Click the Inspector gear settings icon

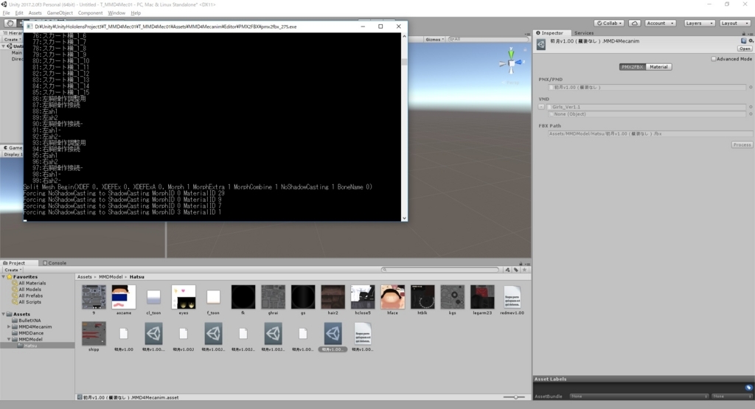pyautogui.click(x=751, y=41)
